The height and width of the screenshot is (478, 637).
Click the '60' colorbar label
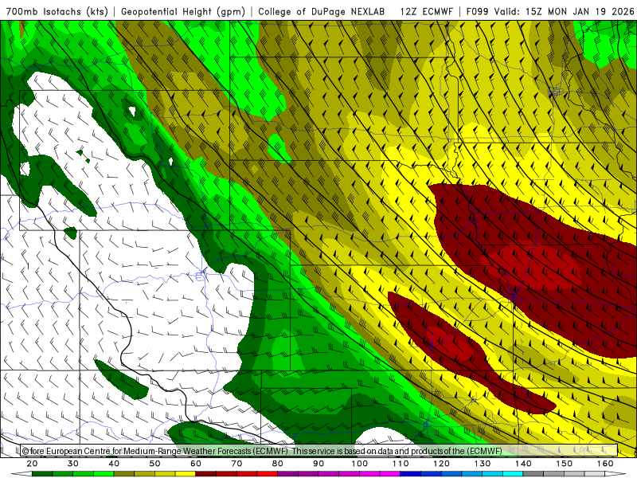tap(196, 464)
